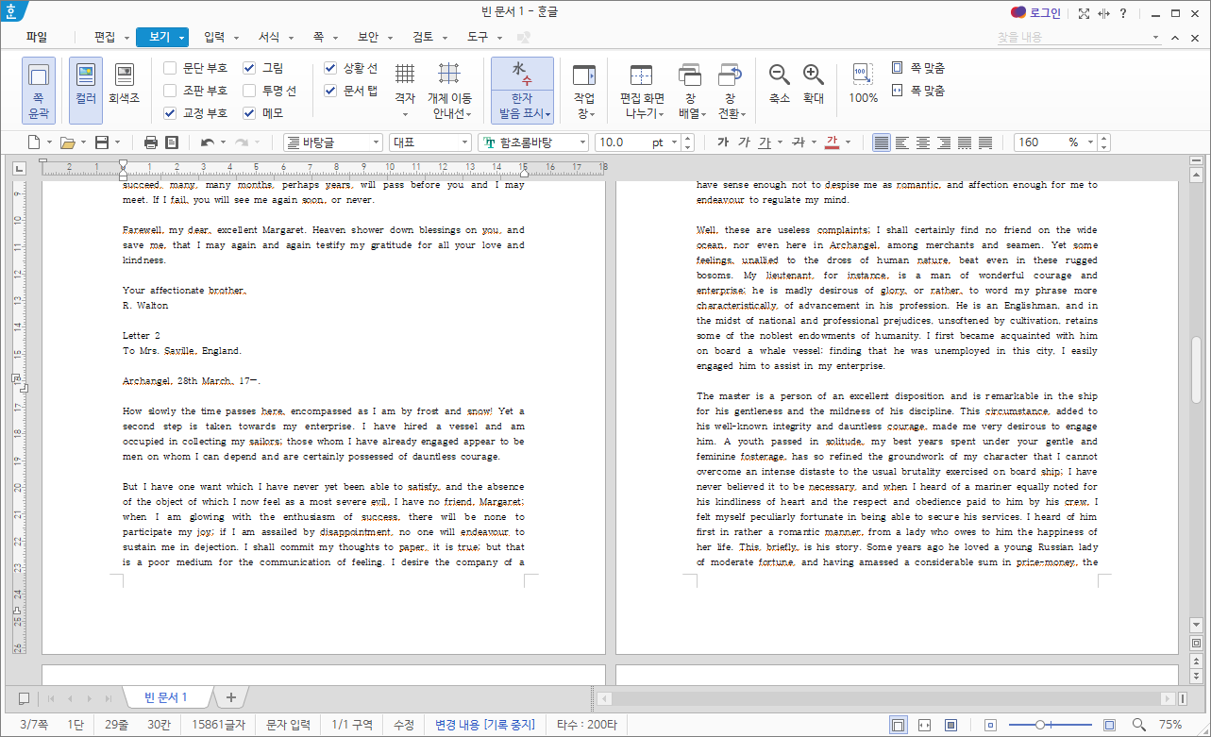Add a new tab with plus button
Viewport: 1211px width, 737px height.
coord(230,697)
